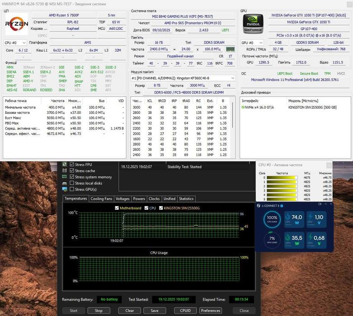Enable Stress GPU(s) checkbox
This screenshot has width=353, height=316.
pos(72,189)
